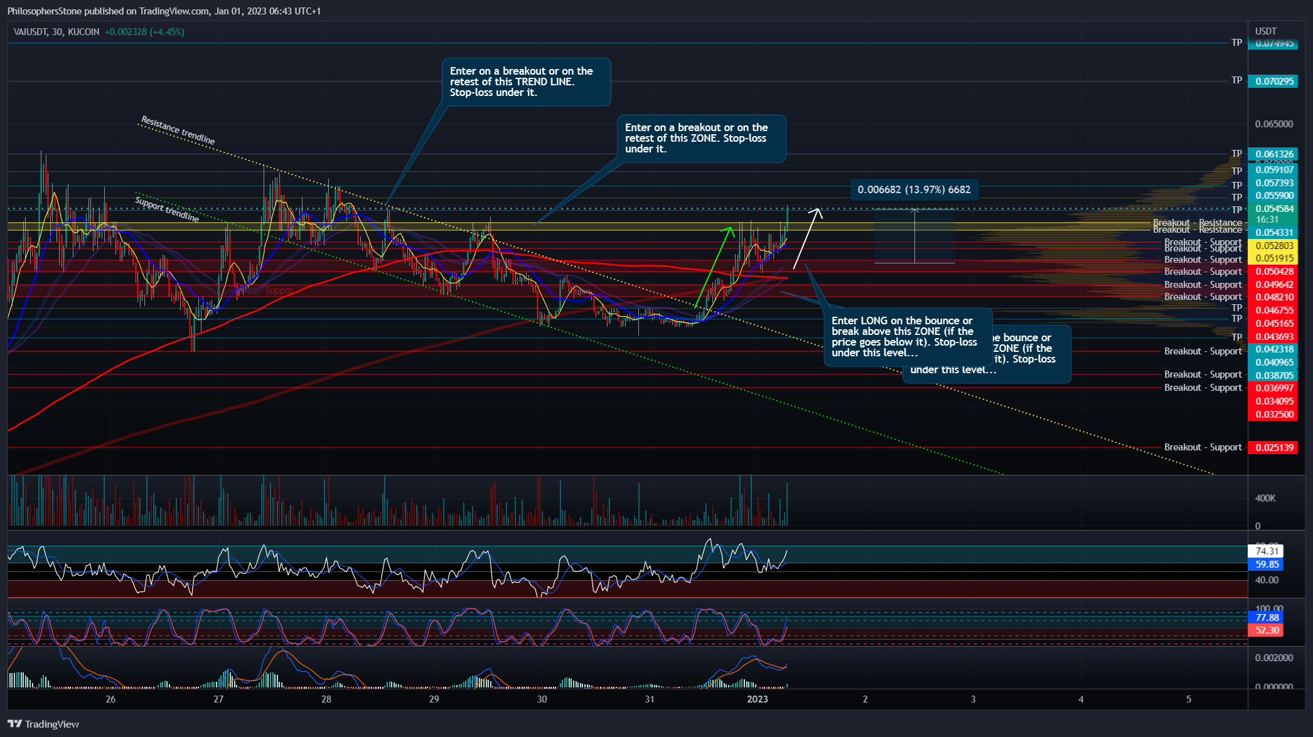Select the red 0.050428 price label
Screen dimensions: 1313x737
(1273, 271)
